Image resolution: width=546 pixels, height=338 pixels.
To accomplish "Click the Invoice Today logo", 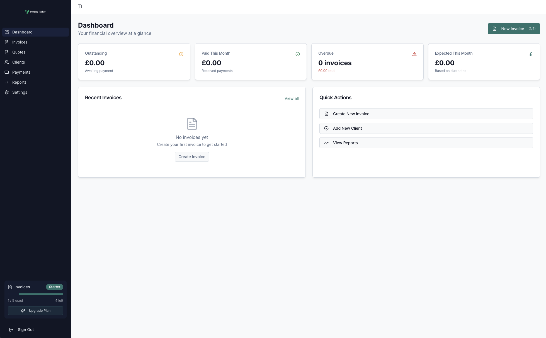I will 35,11.
